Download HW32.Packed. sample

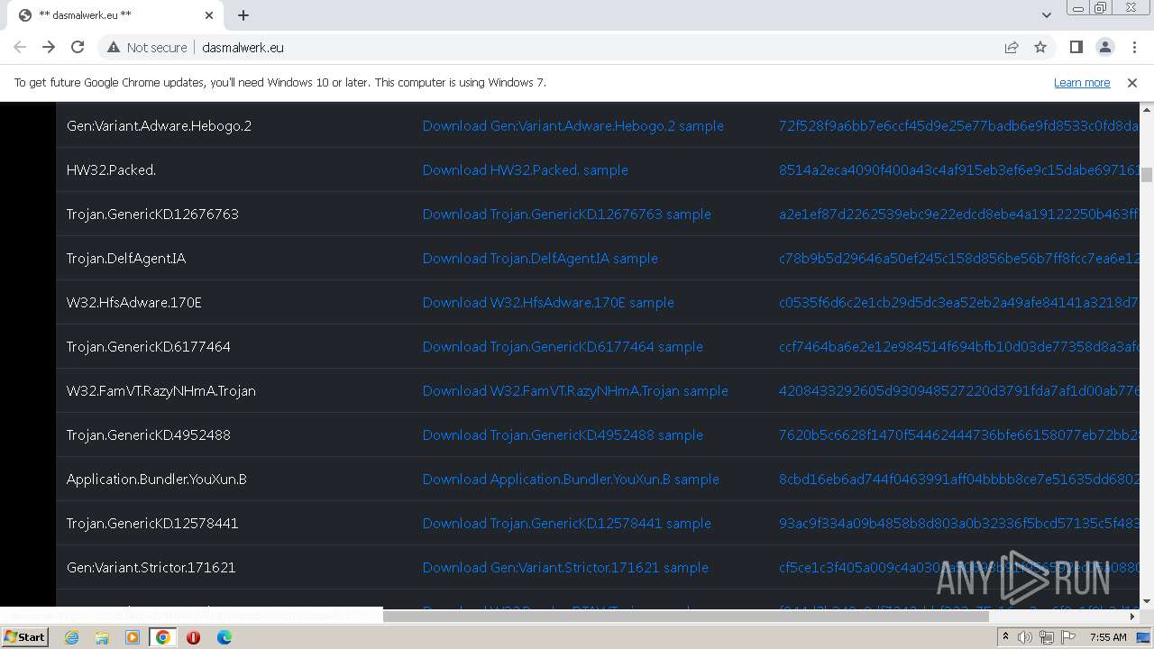pyautogui.click(x=525, y=170)
